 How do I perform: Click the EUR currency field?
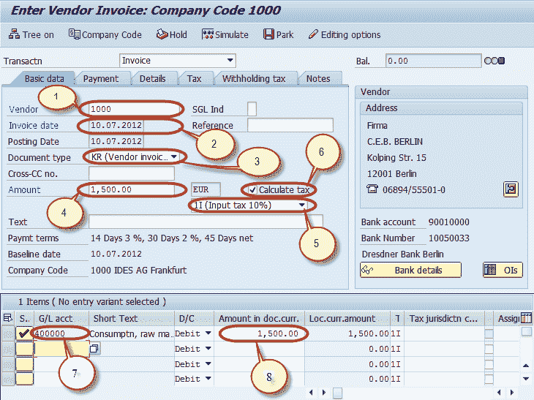click(x=206, y=189)
